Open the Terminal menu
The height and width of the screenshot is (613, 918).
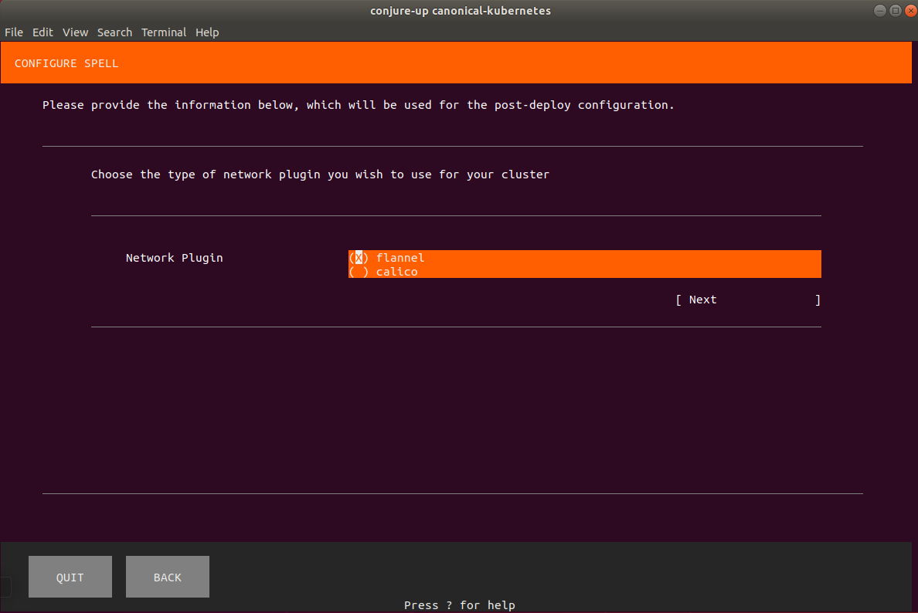pos(164,32)
